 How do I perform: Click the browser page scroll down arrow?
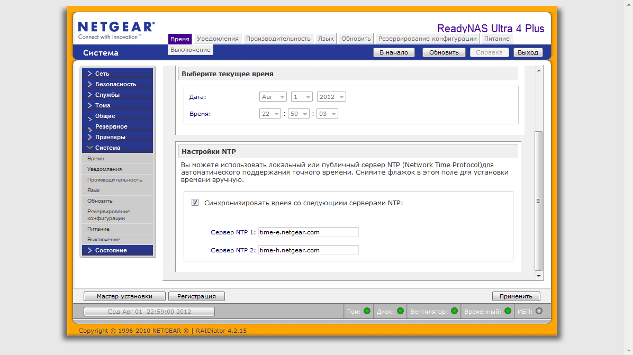629,351
